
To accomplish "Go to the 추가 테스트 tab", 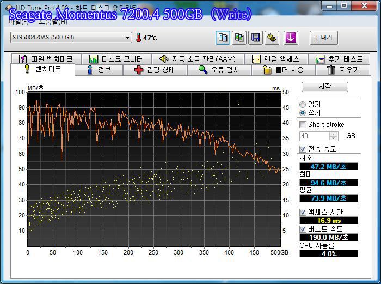I will click(x=339, y=59).
